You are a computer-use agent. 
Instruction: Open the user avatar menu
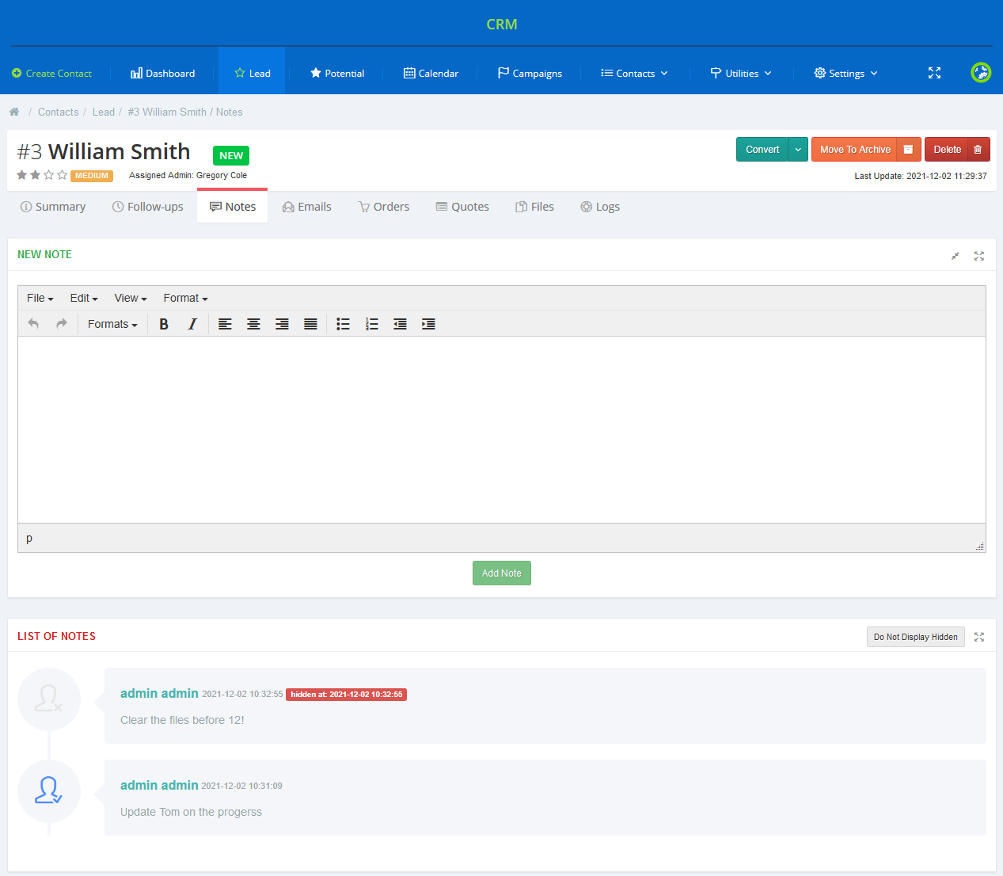coord(981,73)
